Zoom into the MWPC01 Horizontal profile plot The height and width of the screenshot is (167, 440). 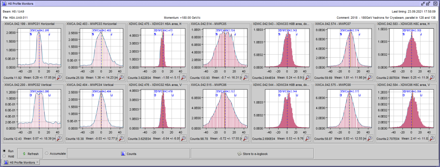pos(59,77)
